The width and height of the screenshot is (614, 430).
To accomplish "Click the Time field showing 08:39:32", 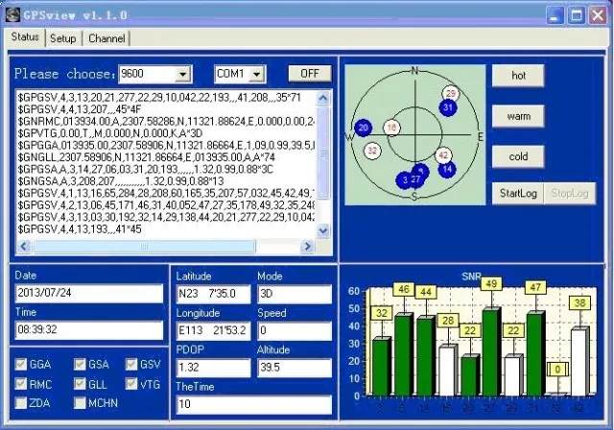I will coord(89,330).
